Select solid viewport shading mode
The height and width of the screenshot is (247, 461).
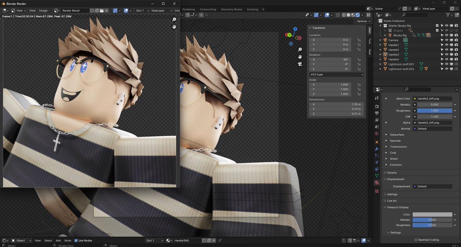(348, 15)
